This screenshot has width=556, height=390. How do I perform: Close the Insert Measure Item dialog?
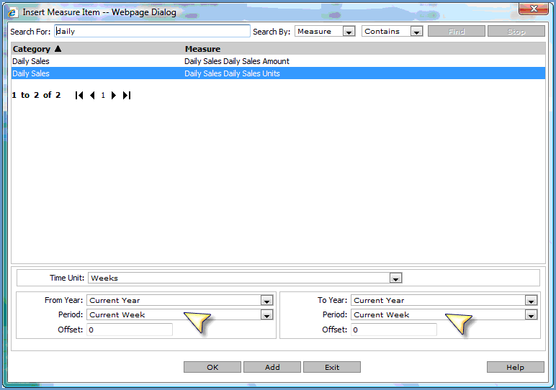click(x=534, y=9)
